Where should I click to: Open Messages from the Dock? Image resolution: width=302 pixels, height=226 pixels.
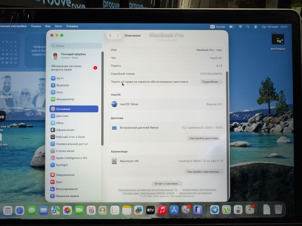pos(32,210)
